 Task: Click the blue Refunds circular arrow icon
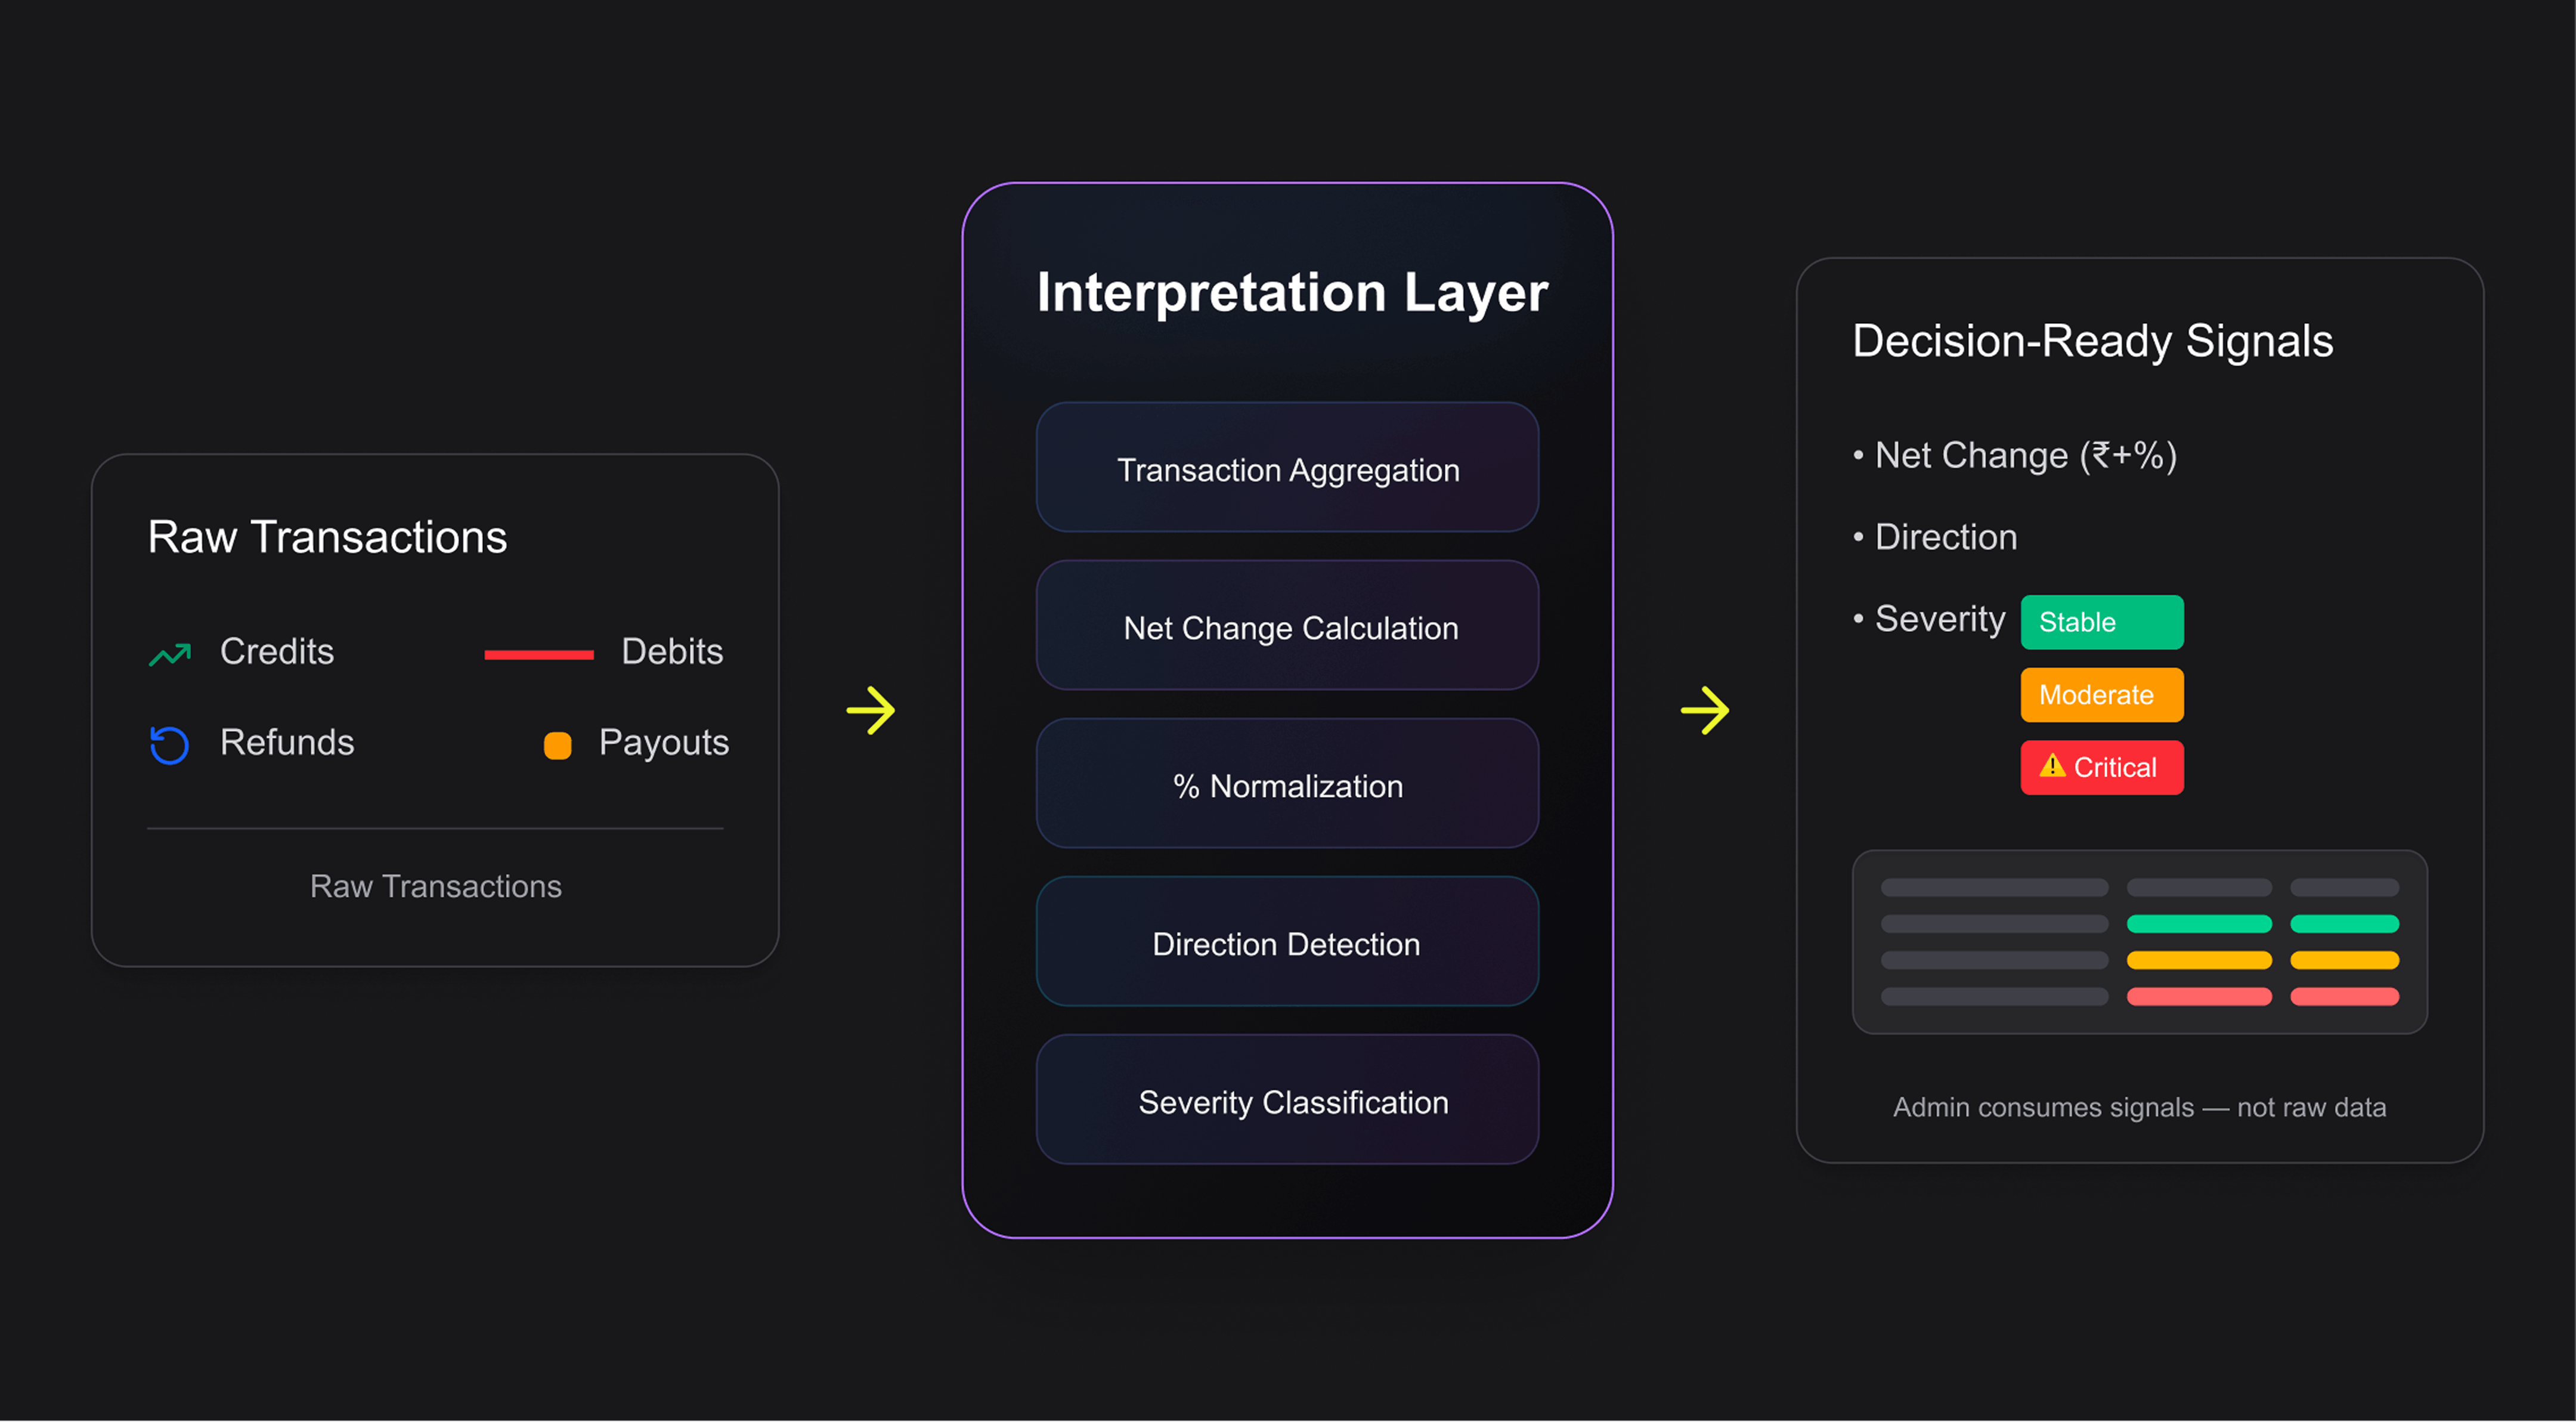click(169, 745)
